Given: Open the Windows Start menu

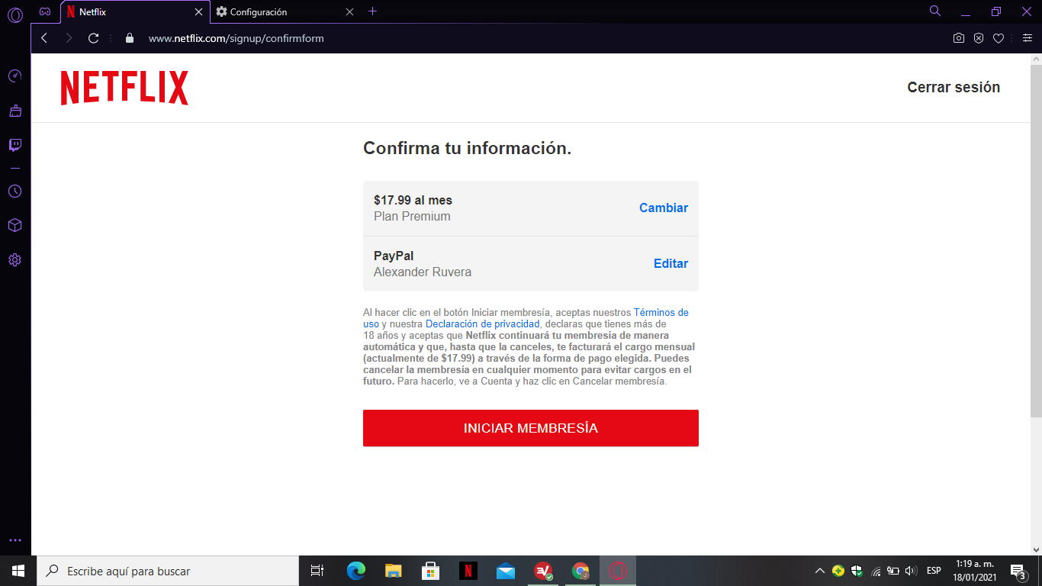Looking at the screenshot, I should (x=18, y=571).
